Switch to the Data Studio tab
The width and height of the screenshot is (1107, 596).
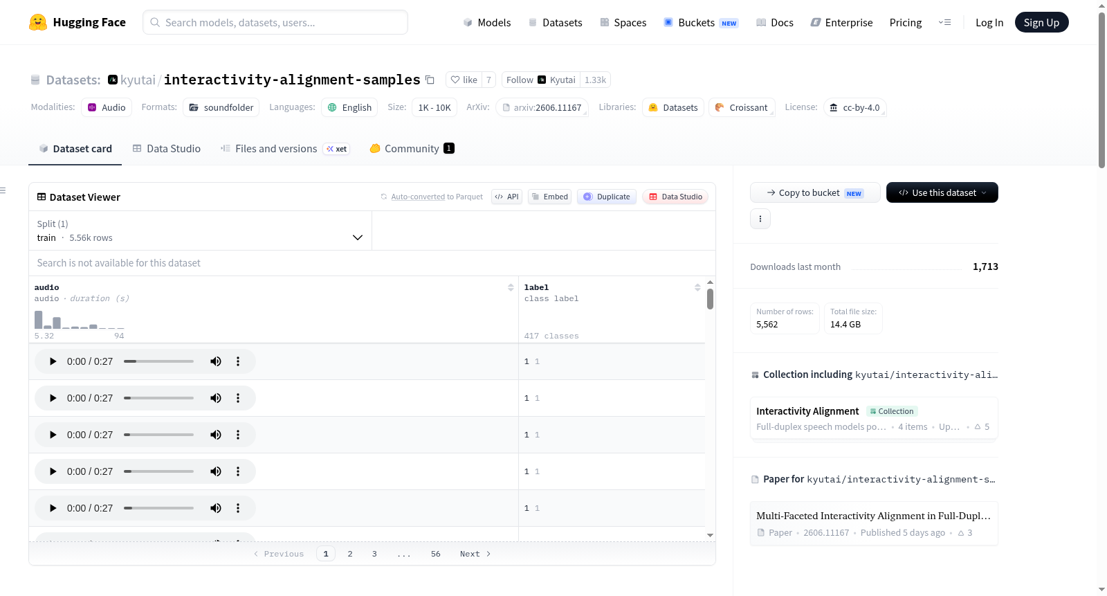point(166,149)
